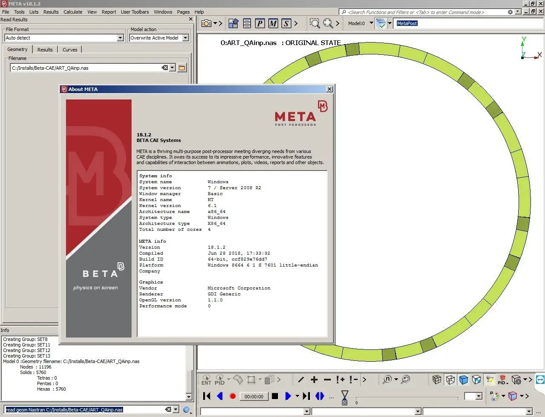The image size is (545, 417).
Task: Toggle the solid blue shaded cube style
Action: (x=464, y=380)
